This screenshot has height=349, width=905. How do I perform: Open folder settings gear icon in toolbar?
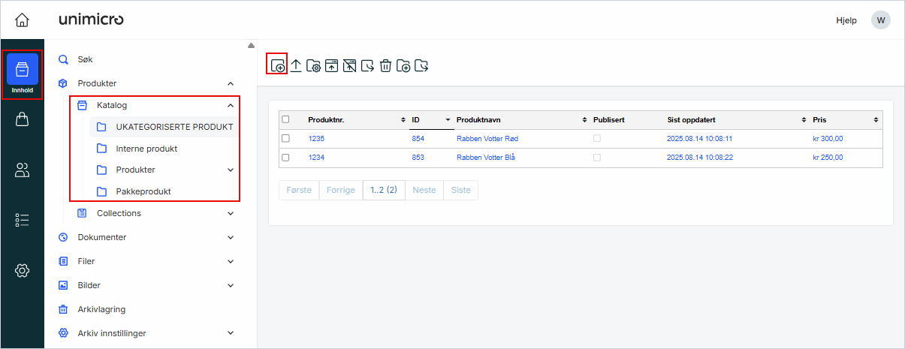314,65
